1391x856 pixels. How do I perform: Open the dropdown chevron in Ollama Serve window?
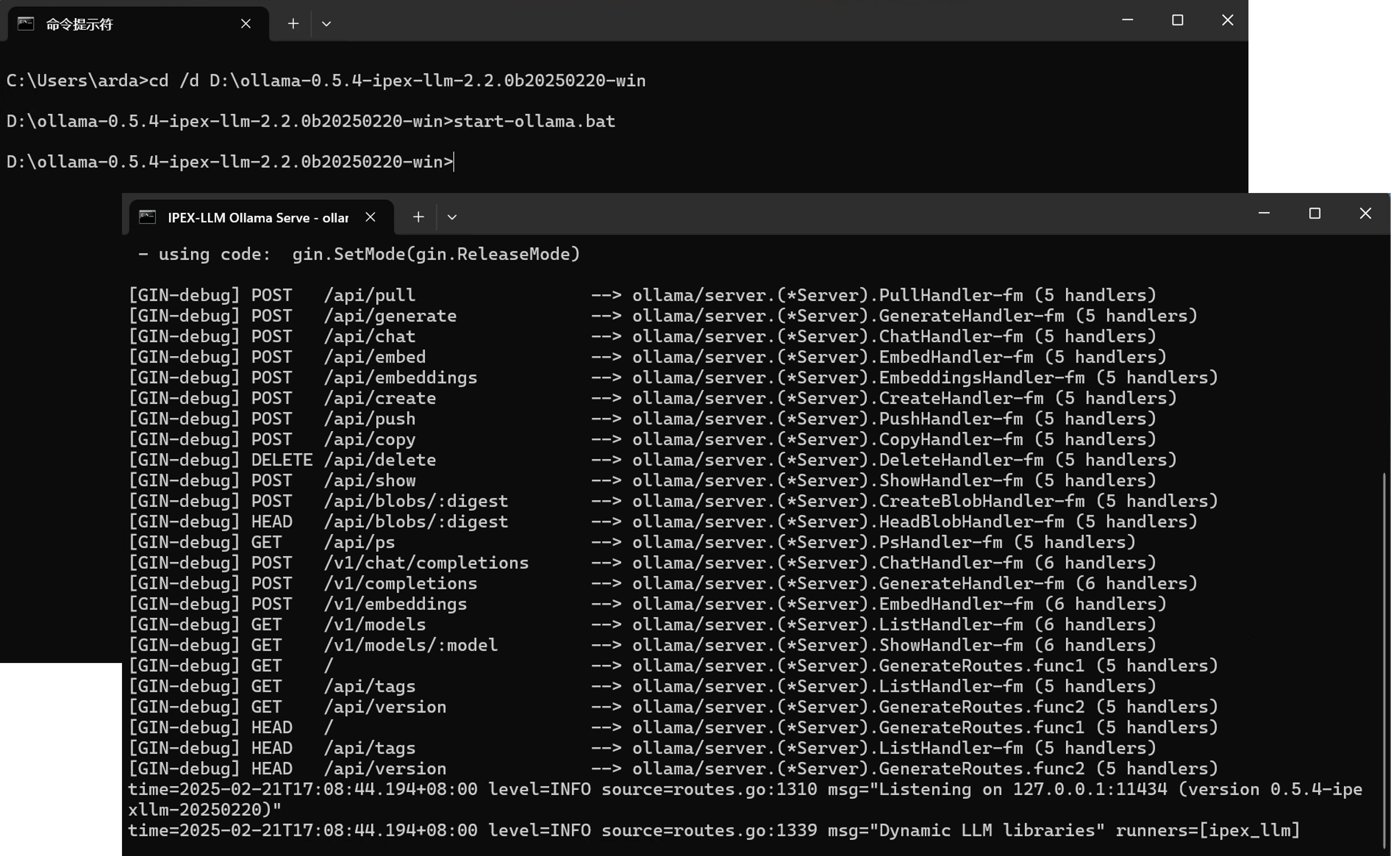(452, 218)
